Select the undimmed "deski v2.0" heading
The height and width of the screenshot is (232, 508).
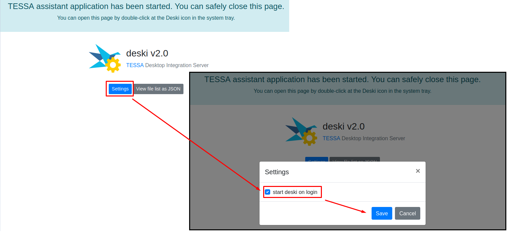pos(147,53)
